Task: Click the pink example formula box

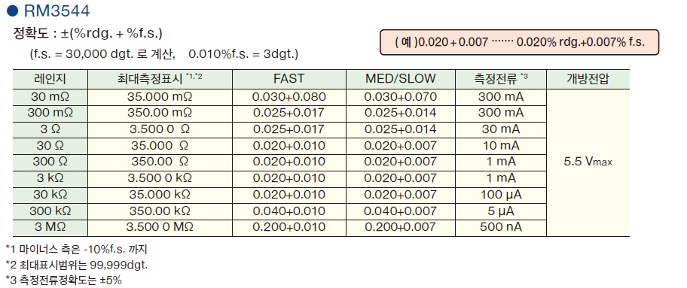Action: [x=519, y=42]
